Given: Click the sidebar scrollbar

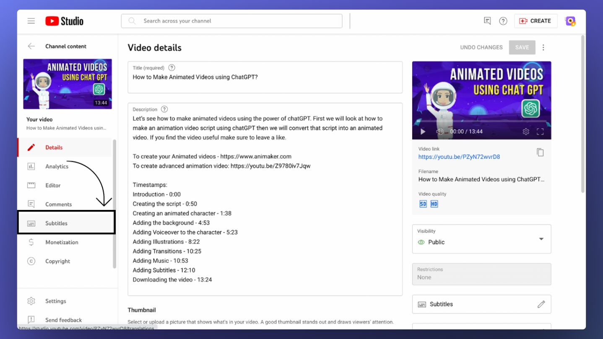Looking at the screenshot, I should point(114,204).
